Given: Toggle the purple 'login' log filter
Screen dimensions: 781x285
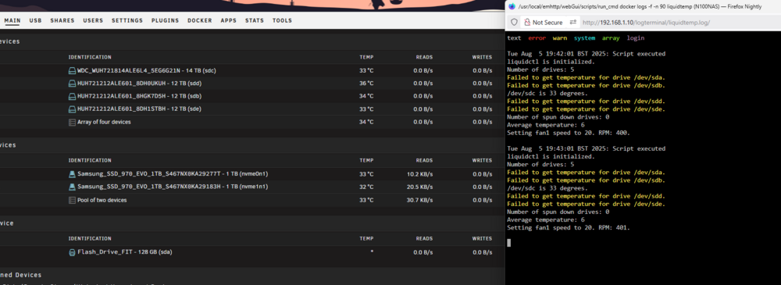Looking at the screenshot, I should [x=636, y=37].
